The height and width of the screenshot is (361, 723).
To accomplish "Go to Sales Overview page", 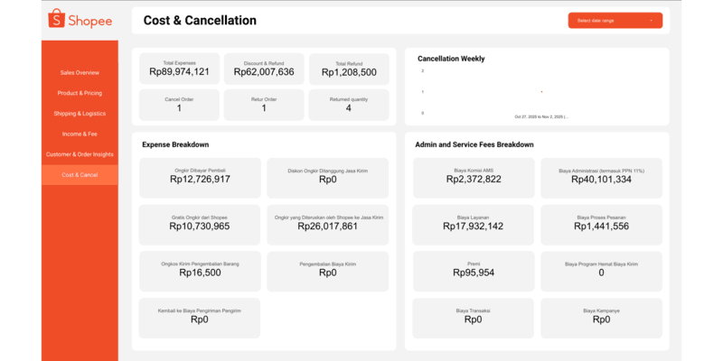I will coord(80,72).
